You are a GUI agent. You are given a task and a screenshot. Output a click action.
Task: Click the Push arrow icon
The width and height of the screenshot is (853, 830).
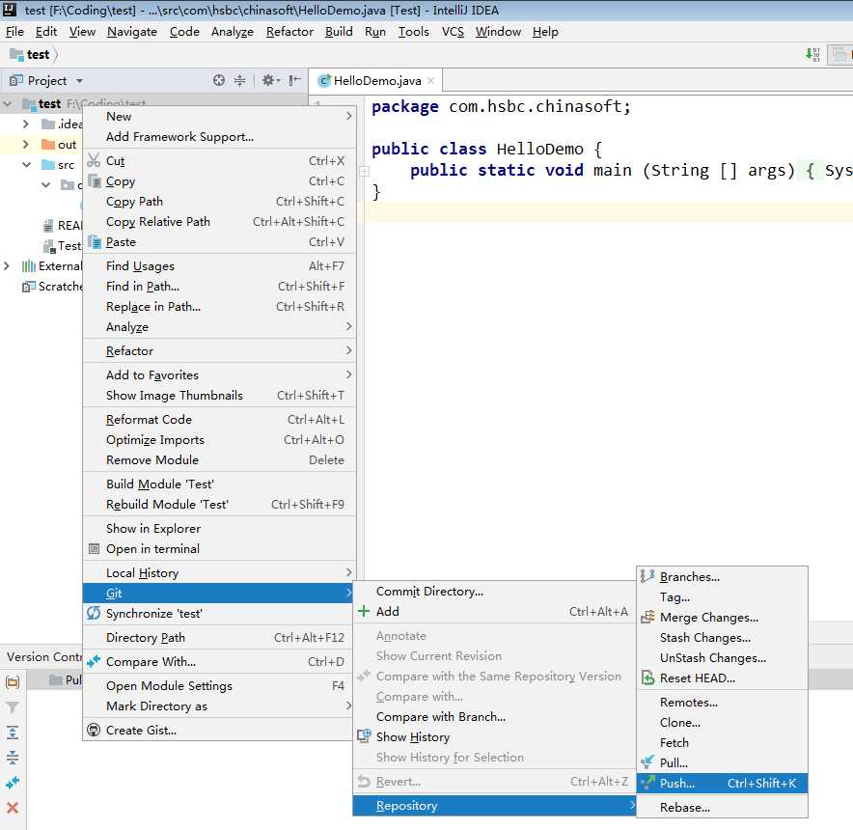tap(647, 783)
